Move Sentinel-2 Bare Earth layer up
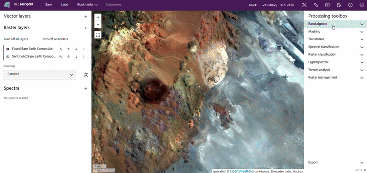Image resolution: width=367 pixels, height=173 pixels. tap(68, 57)
